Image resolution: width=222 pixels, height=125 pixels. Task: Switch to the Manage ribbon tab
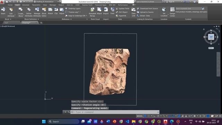[x=52, y=5]
